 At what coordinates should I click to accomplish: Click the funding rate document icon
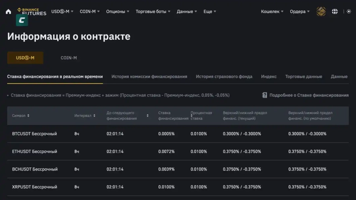(265, 95)
